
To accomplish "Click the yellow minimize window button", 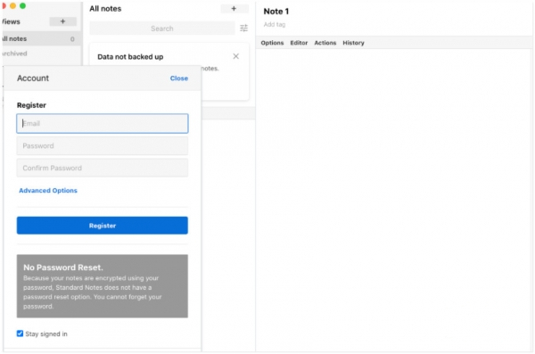I will tap(13, 6).
